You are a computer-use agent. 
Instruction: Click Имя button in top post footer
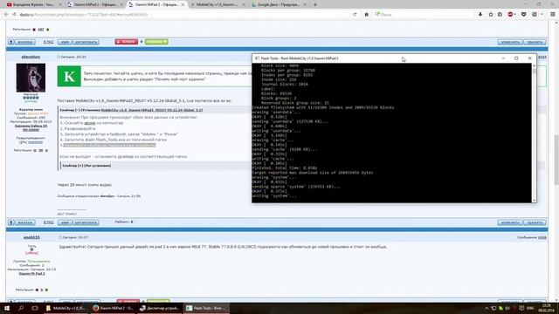click(65, 42)
